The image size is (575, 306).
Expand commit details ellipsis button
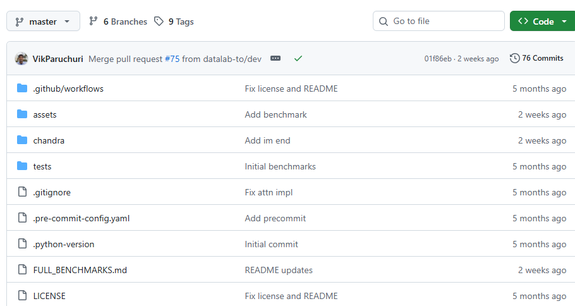tap(275, 58)
